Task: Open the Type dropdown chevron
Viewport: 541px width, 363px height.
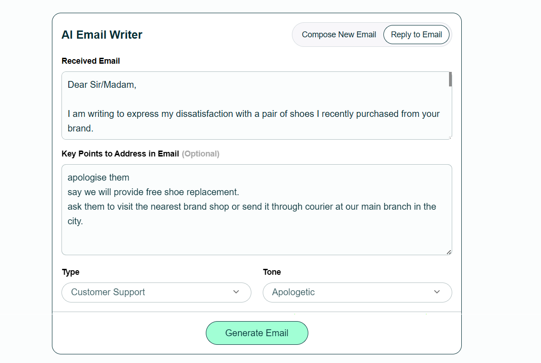Action: click(x=236, y=292)
